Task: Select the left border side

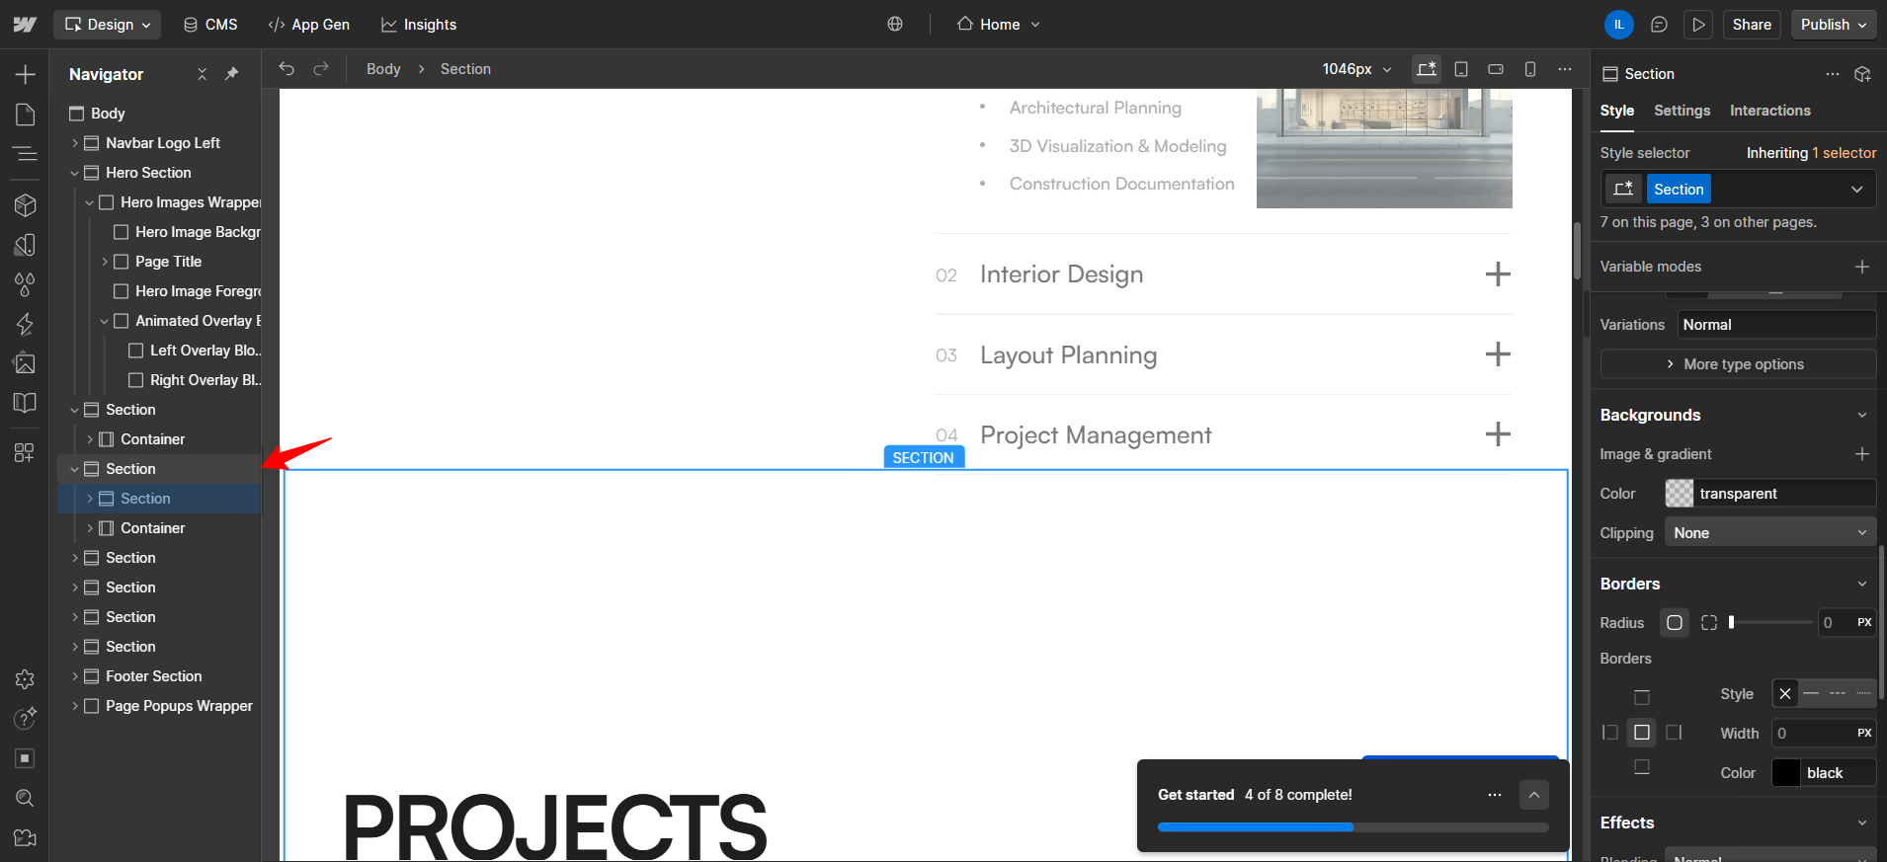Action: 1610,733
